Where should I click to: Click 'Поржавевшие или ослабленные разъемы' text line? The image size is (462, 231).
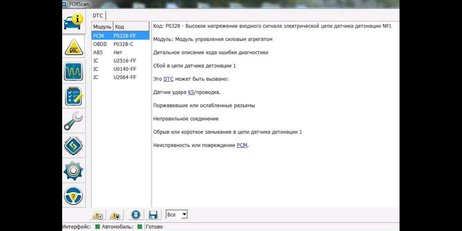click(x=204, y=105)
